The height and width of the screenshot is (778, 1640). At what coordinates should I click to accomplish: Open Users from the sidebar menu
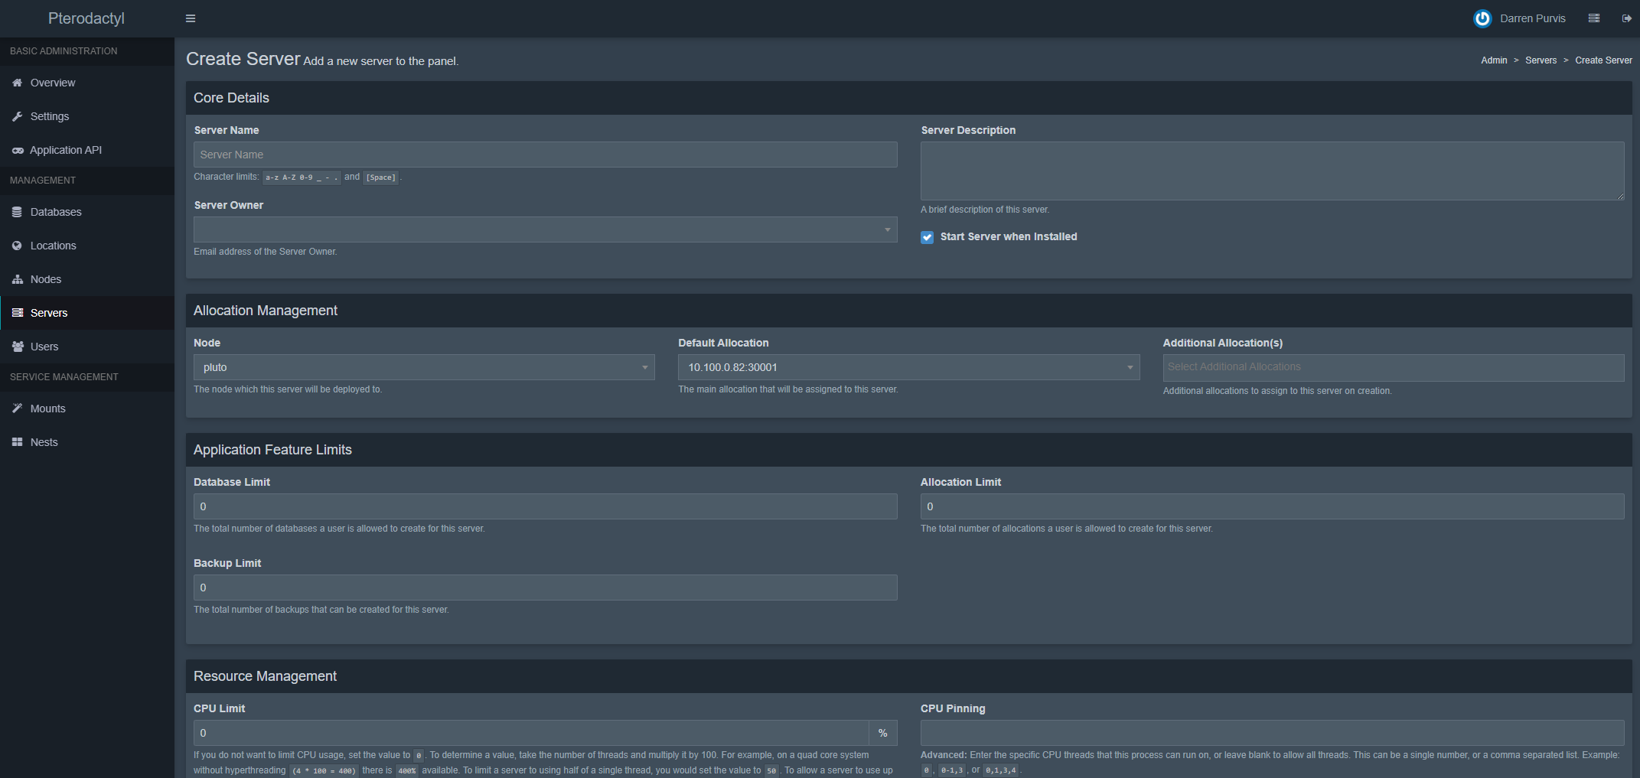(44, 347)
